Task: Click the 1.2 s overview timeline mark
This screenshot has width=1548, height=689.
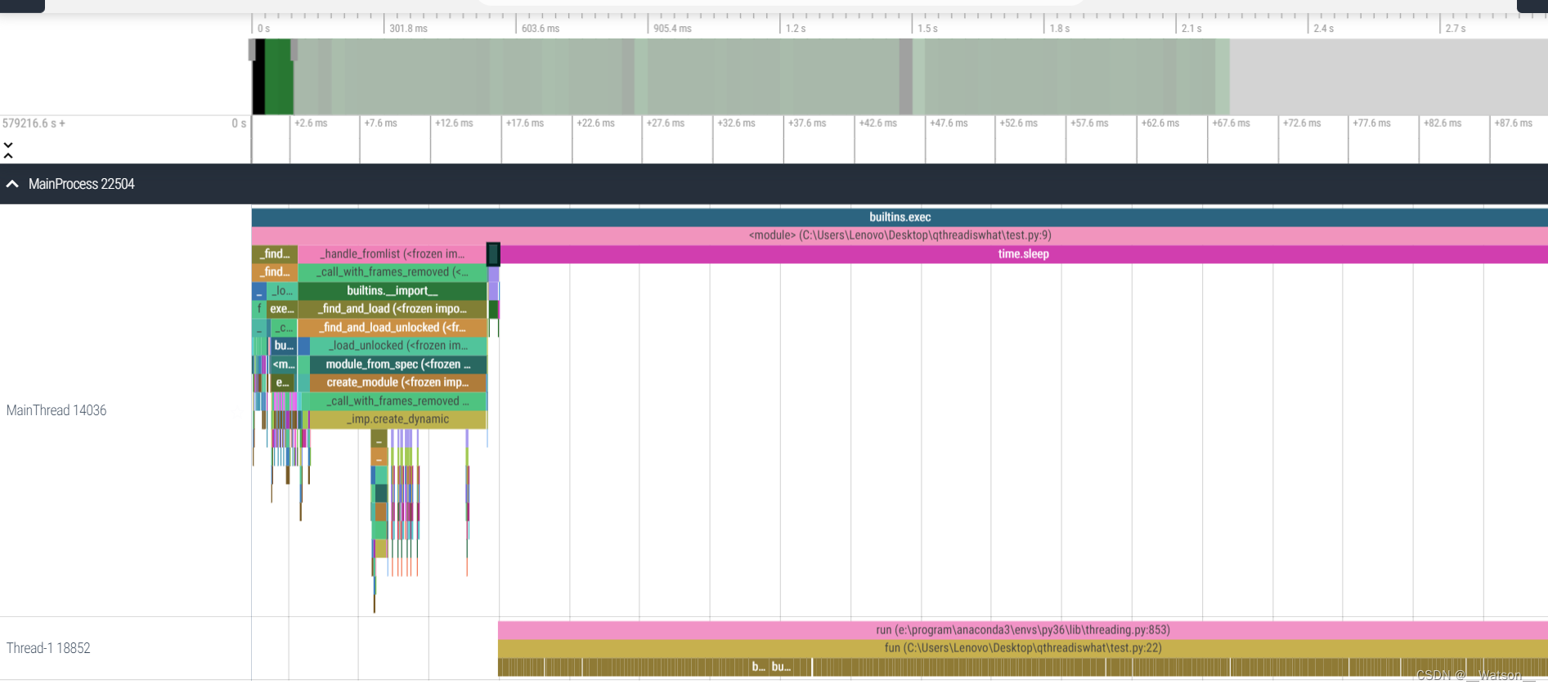Action: [796, 29]
